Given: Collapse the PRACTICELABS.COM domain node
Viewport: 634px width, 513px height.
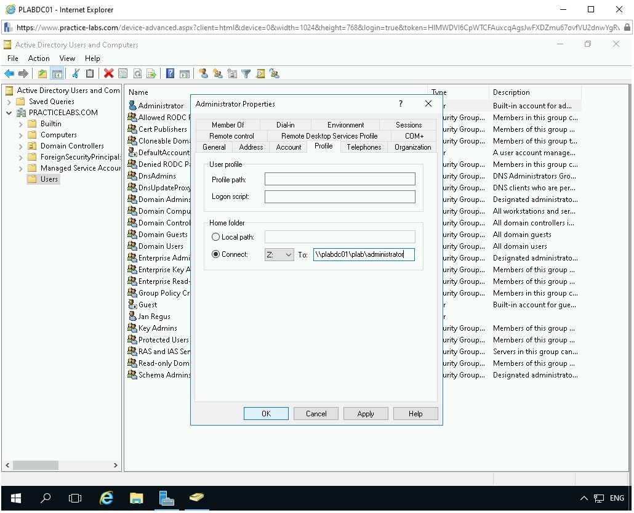Looking at the screenshot, I should [9, 113].
